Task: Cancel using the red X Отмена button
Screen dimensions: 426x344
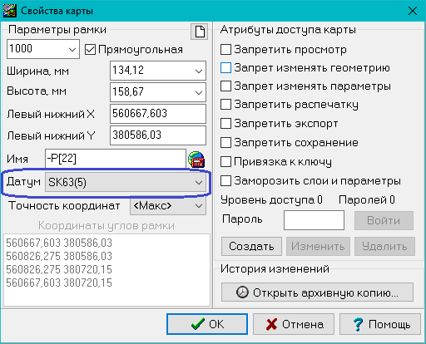Action: [294, 324]
